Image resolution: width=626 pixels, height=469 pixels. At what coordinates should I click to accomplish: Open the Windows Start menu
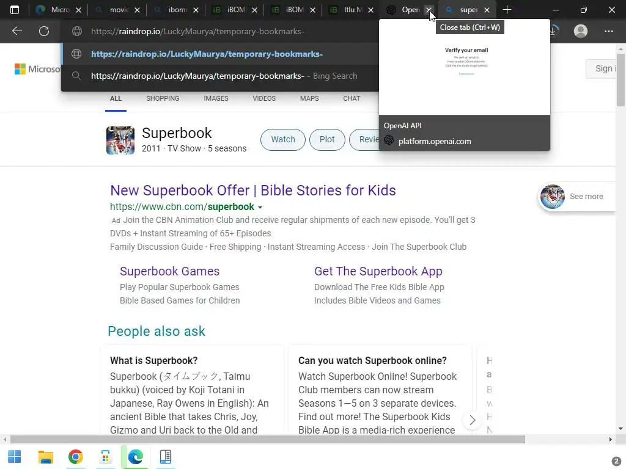(x=15, y=457)
